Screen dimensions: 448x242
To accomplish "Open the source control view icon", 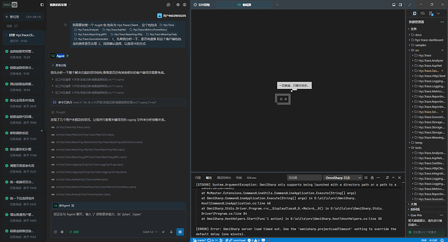I will click(x=430, y=14).
